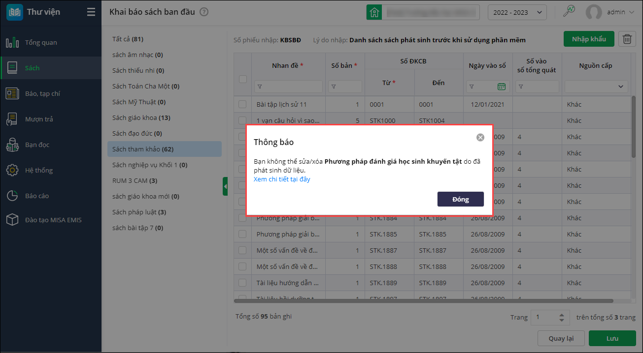Select category Tất cả (81)

pyautogui.click(x=165, y=39)
